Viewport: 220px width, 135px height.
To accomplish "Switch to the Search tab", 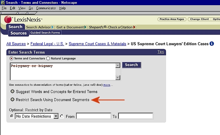I will pyautogui.click(x=16, y=27).
